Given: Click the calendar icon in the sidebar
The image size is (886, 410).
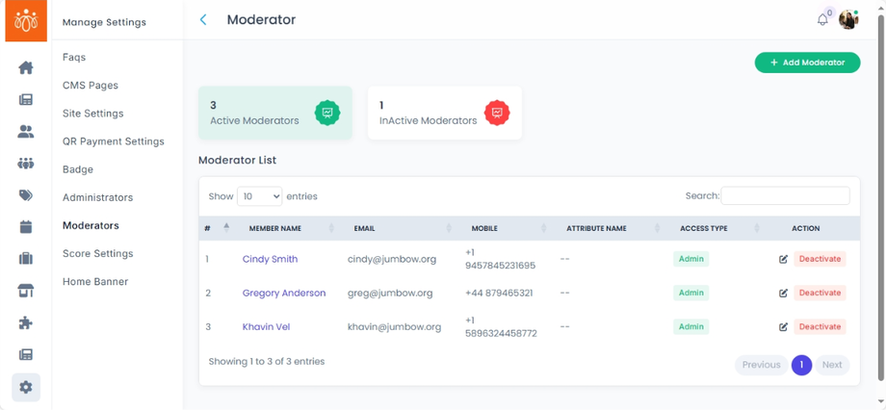Looking at the screenshot, I should (26, 227).
